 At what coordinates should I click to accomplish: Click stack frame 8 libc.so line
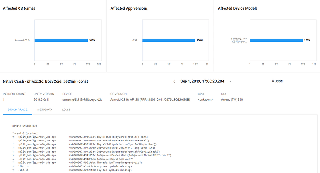point(72,166)
